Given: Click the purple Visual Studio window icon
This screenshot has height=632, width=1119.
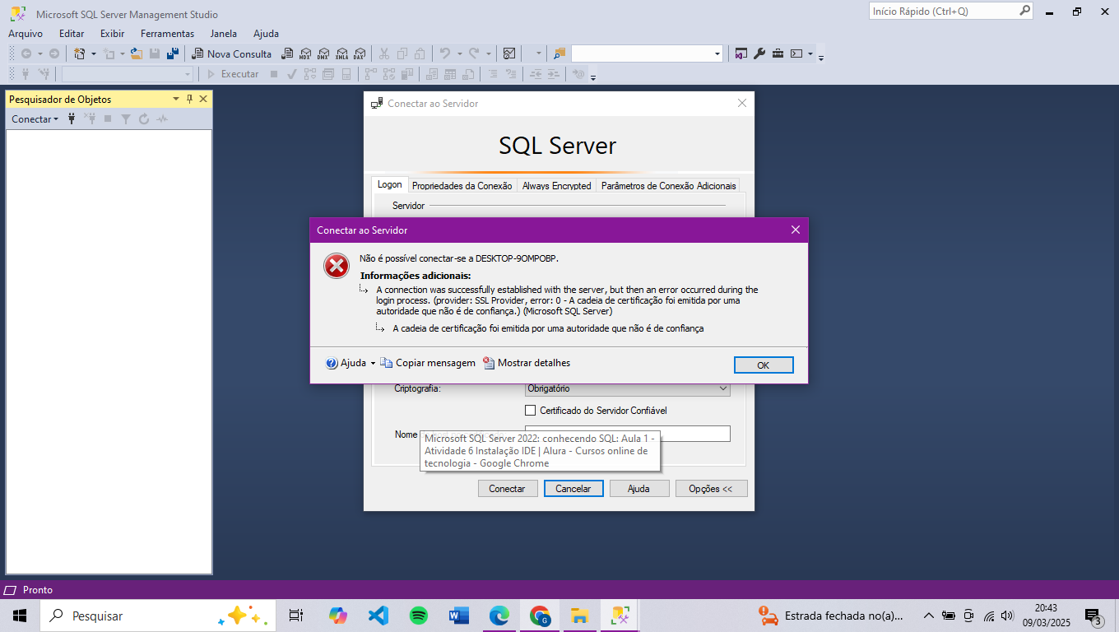Looking at the screenshot, I should pyautogui.click(x=741, y=53).
